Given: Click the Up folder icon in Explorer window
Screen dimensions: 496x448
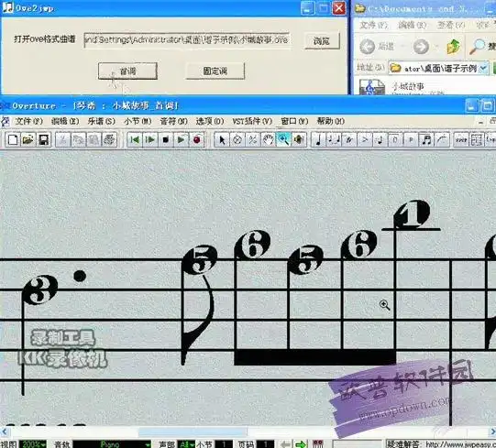Looking at the screenshot, I should [453, 47].
